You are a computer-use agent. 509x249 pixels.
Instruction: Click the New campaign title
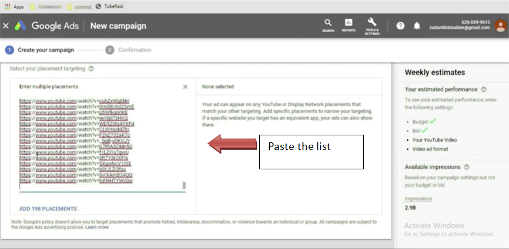[118, 26]
